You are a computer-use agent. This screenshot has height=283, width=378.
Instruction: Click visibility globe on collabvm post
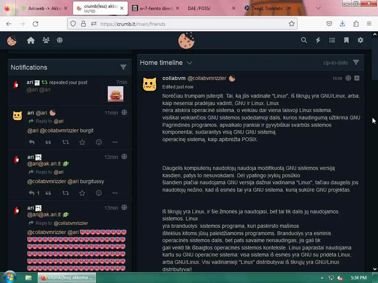[348, 78]
